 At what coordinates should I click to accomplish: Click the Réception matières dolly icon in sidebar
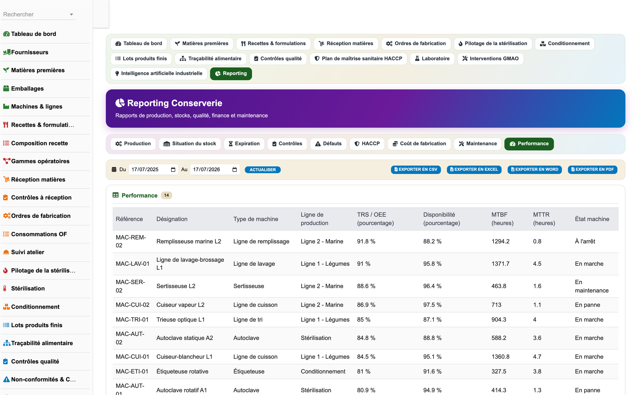(6, 179)
